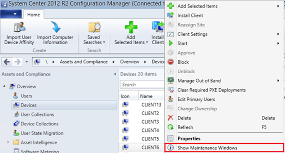Viewport: 285px width, 153px height.
Task: Click the Install Client menu icon
Action: point(170,15)
